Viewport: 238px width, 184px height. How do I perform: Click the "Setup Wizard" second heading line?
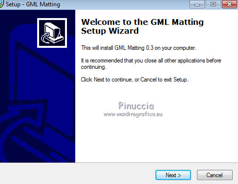point(110,31)
